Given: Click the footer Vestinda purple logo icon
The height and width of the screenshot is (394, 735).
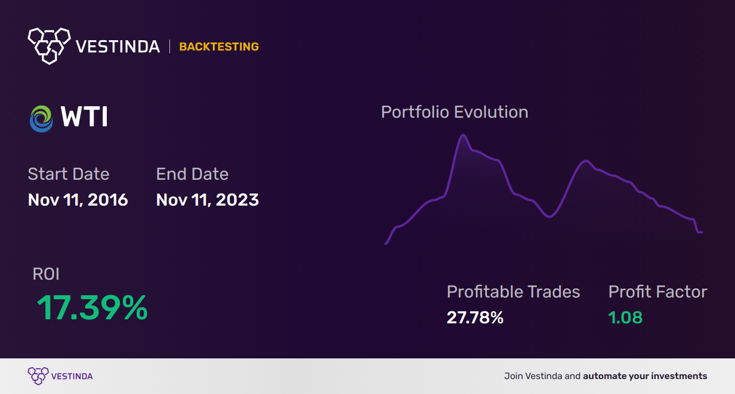Looking at the screenshot, I should click(x=38, y=376).
